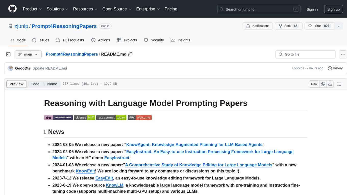Click the News section heading
Viewport: 347px width, 195px height.
pyautogui.click(x=54, y=132)
